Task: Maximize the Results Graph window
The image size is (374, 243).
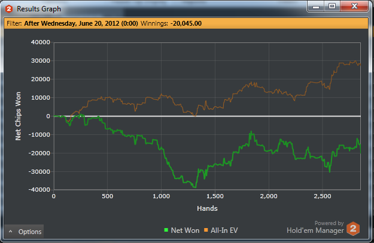Action: pyautogui.click(x=332, y=7)
